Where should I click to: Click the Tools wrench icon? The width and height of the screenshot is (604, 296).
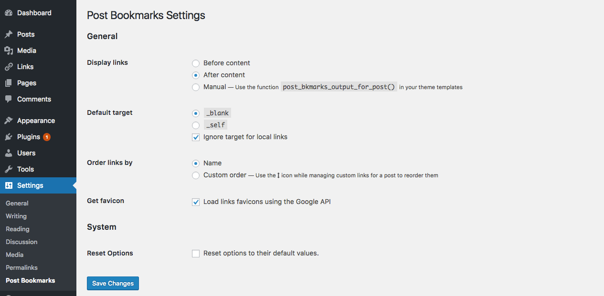click(x=9, y=169)
